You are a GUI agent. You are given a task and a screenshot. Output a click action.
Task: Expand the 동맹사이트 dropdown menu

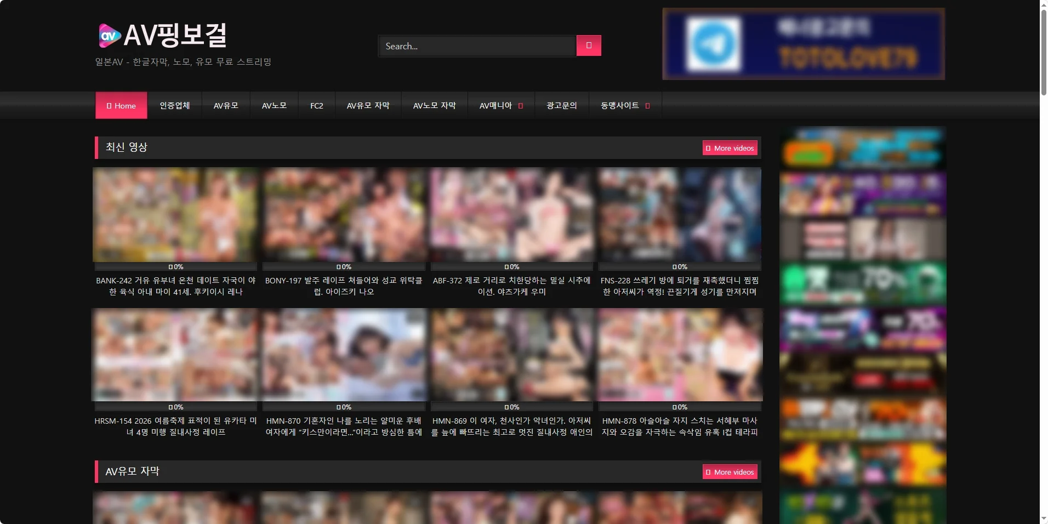coord(625,105)
